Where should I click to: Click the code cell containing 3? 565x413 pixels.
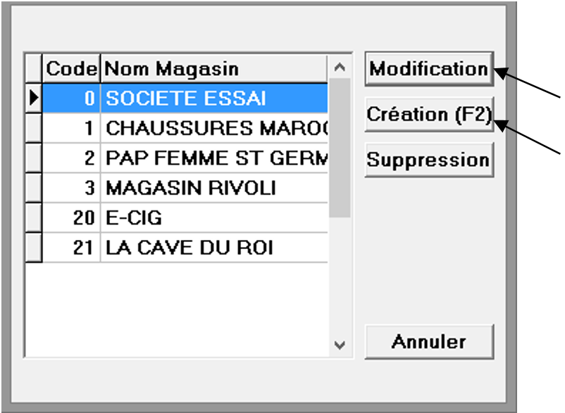[x=71, y=189]
